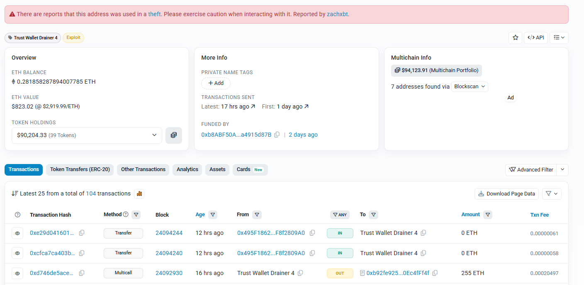Copy transaction hash 0xe29d041601

[82, 233]
